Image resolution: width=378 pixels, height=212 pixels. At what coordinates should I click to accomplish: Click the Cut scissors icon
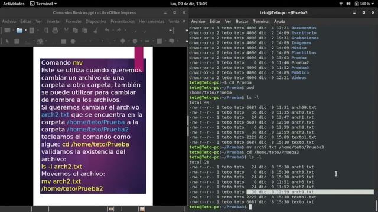click(66, 30)
